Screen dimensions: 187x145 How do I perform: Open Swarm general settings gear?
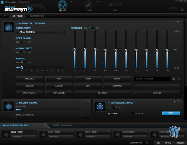[182, 10]
